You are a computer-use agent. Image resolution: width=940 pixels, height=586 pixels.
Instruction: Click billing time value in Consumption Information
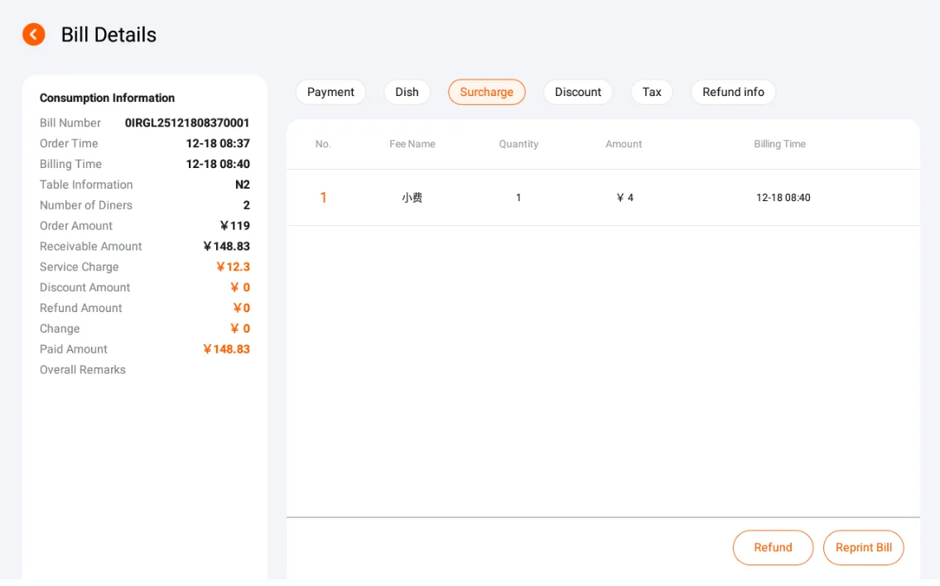(218, 164)
